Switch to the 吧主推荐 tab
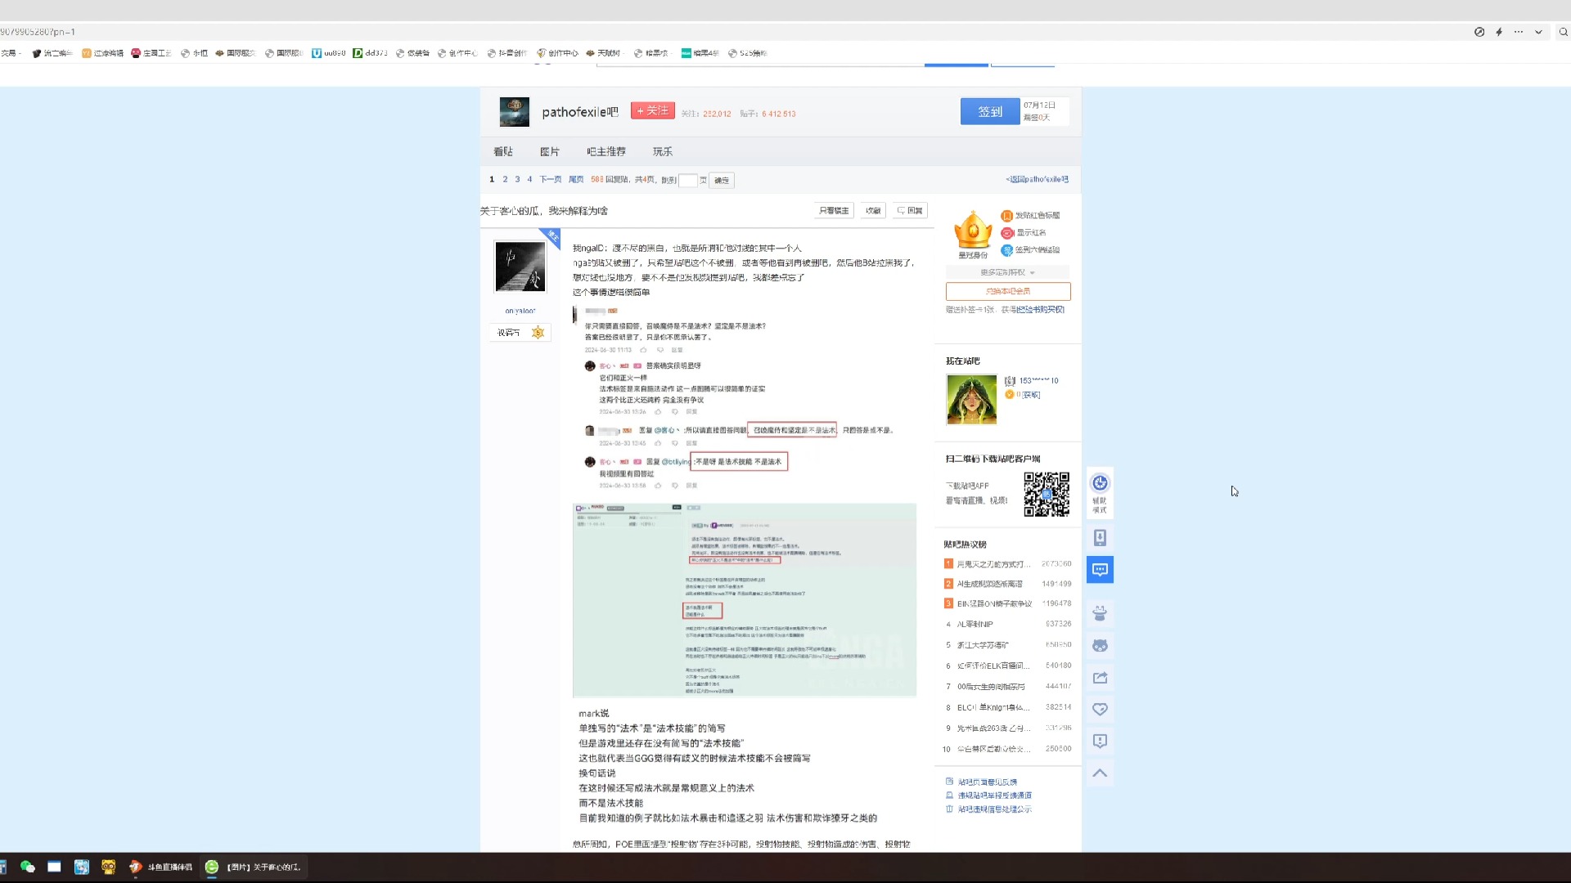The height and width of the screenshot is (883, 1571). pyautogui.click(x=606, y=151)
